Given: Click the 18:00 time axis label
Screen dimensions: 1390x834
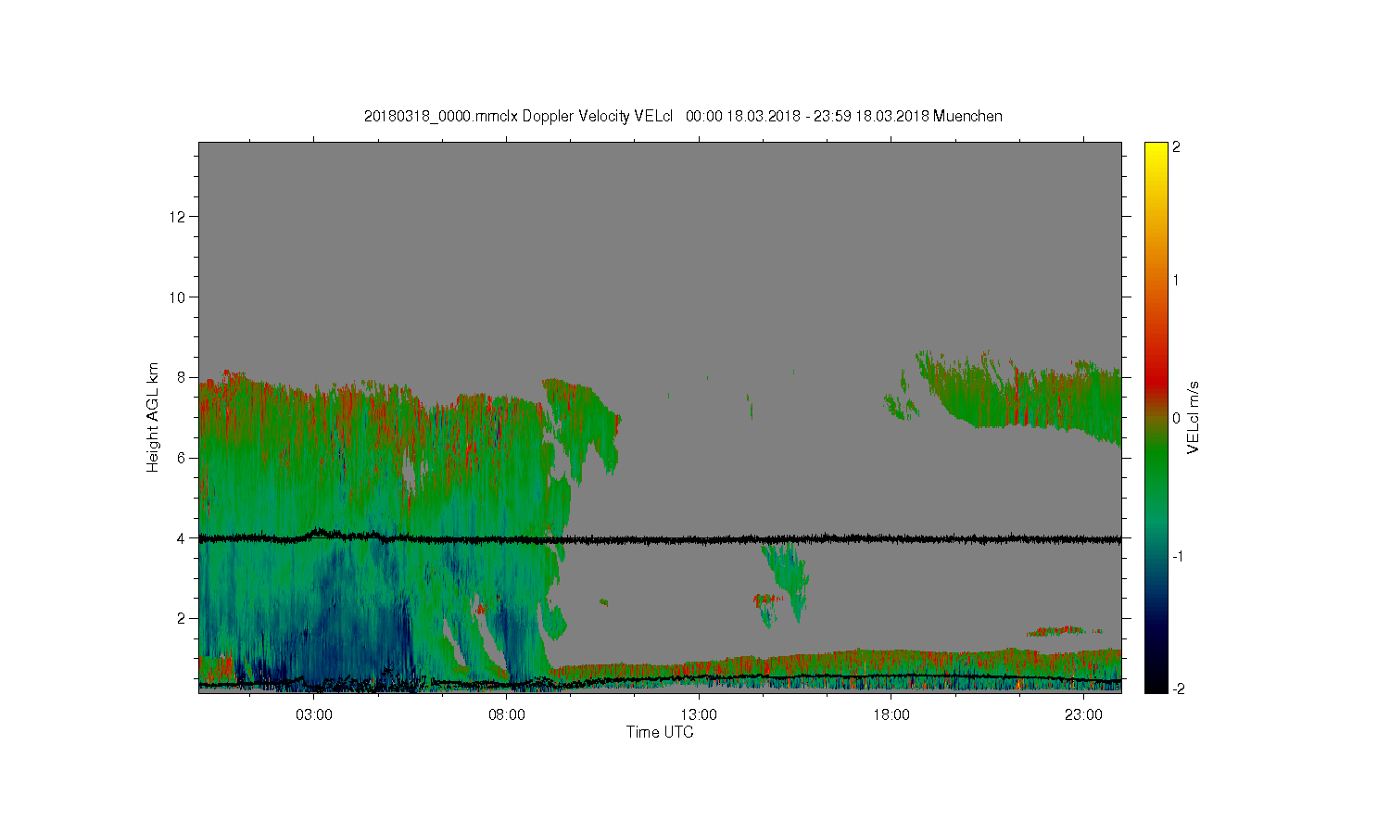Looking at the screenshot, I should coord(891,715).
